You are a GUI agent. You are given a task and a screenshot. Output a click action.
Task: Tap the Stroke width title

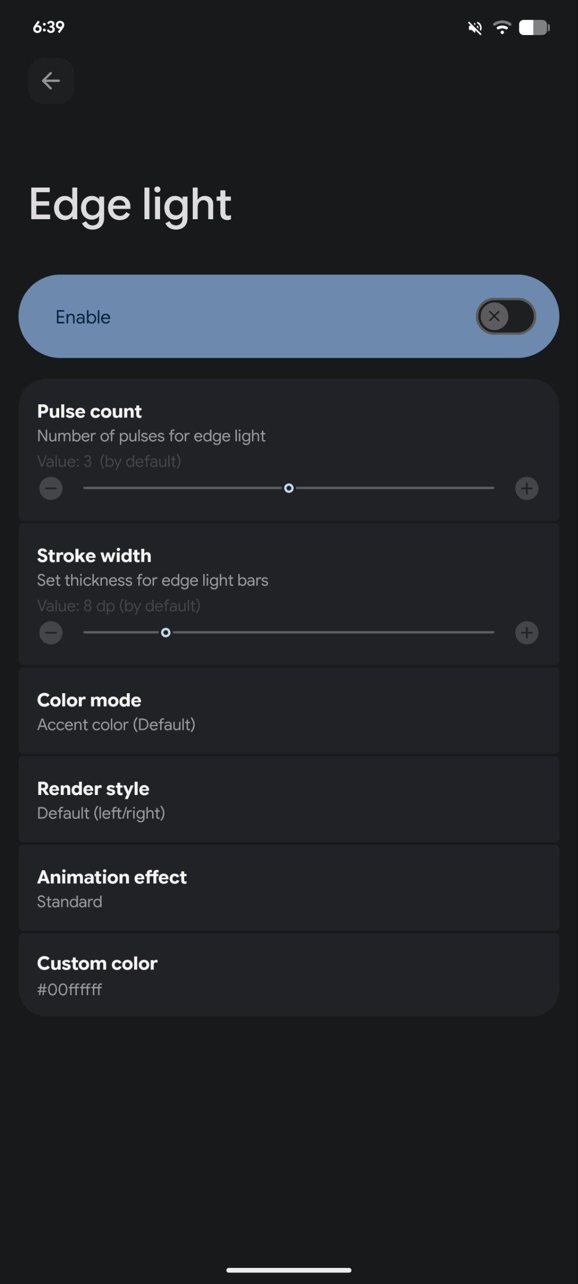tap(94, 556)
